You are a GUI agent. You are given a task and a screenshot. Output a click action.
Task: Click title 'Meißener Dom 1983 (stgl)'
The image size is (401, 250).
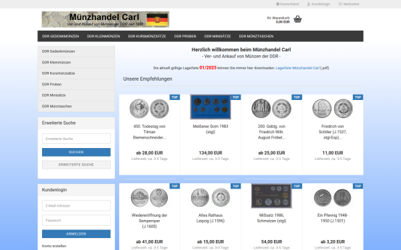[211, 129]
